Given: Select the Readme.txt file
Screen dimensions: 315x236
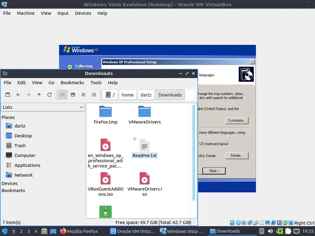Looking at the screenshot, I should pos(145,148).
